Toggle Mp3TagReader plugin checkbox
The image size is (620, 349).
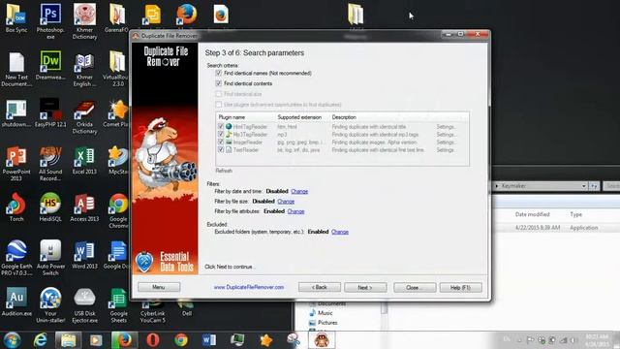click(x=221, y=135)
